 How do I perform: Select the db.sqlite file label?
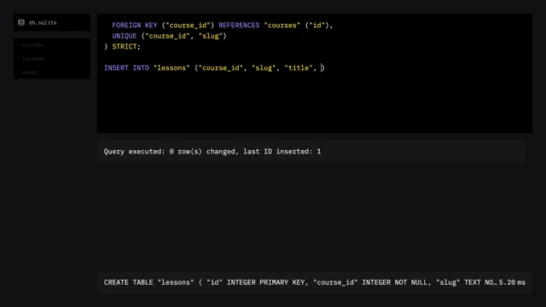(x=43, y=23)
